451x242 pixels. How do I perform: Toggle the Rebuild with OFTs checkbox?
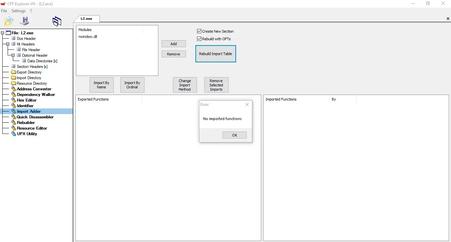(199, 39)
